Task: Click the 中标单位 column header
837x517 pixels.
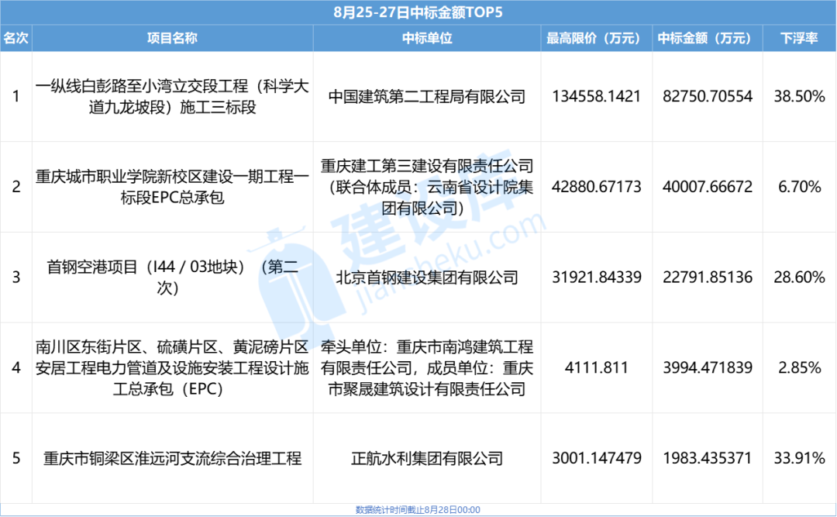Action: tap(425, 37)
